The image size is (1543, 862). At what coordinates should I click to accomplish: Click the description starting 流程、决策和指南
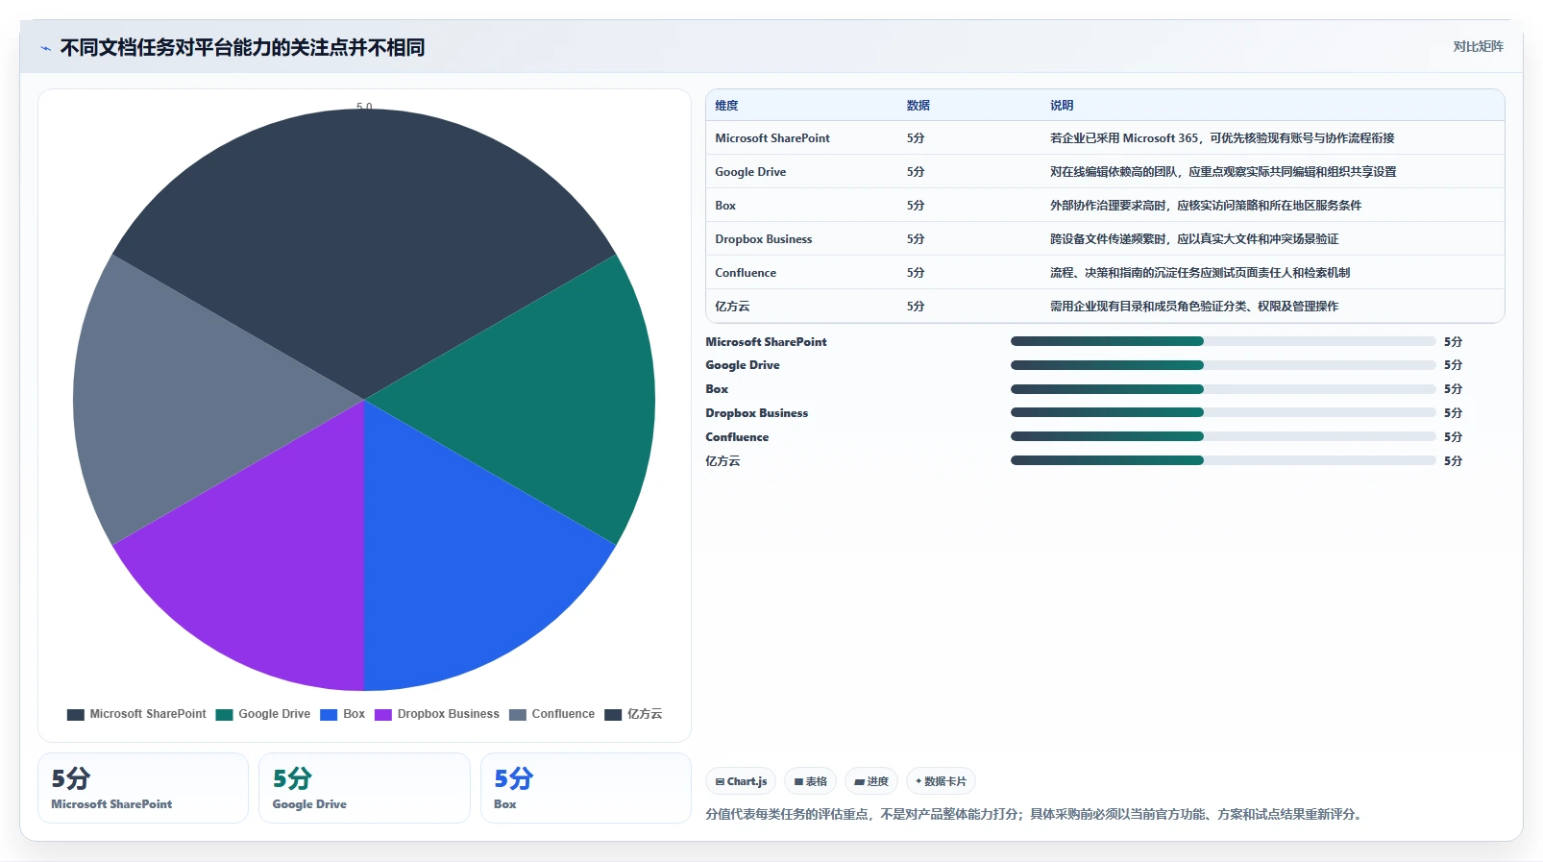[x=1200, y=273]
